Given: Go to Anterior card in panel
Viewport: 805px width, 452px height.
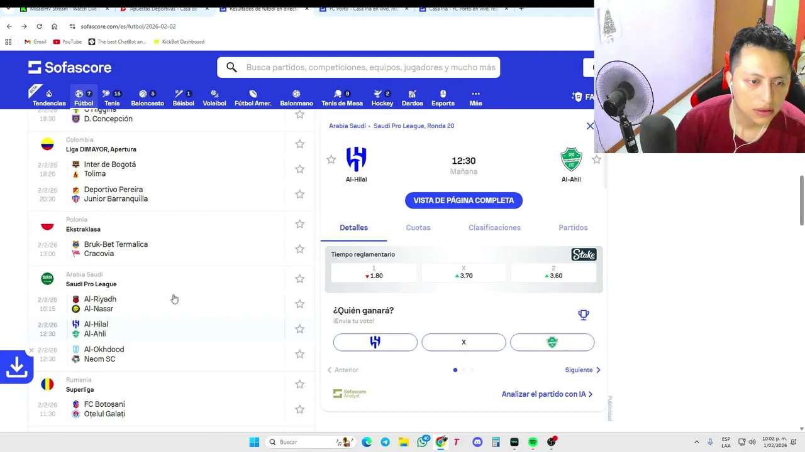Looking at the screenshot, I should tap(343, 370).
